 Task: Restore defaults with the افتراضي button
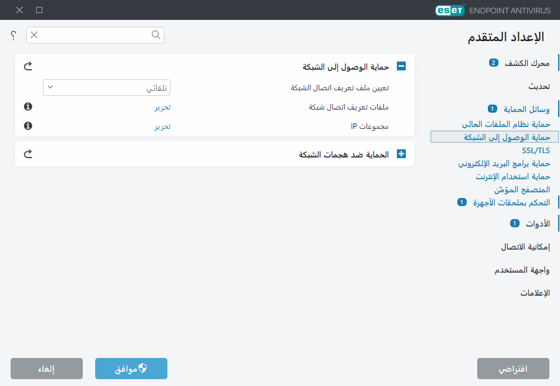click(513, 368)
